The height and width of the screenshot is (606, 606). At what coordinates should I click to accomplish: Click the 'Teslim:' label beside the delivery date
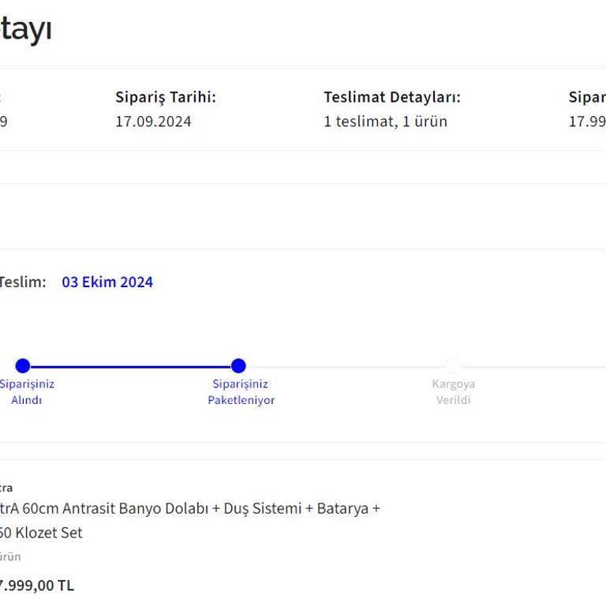pos(22,282)
